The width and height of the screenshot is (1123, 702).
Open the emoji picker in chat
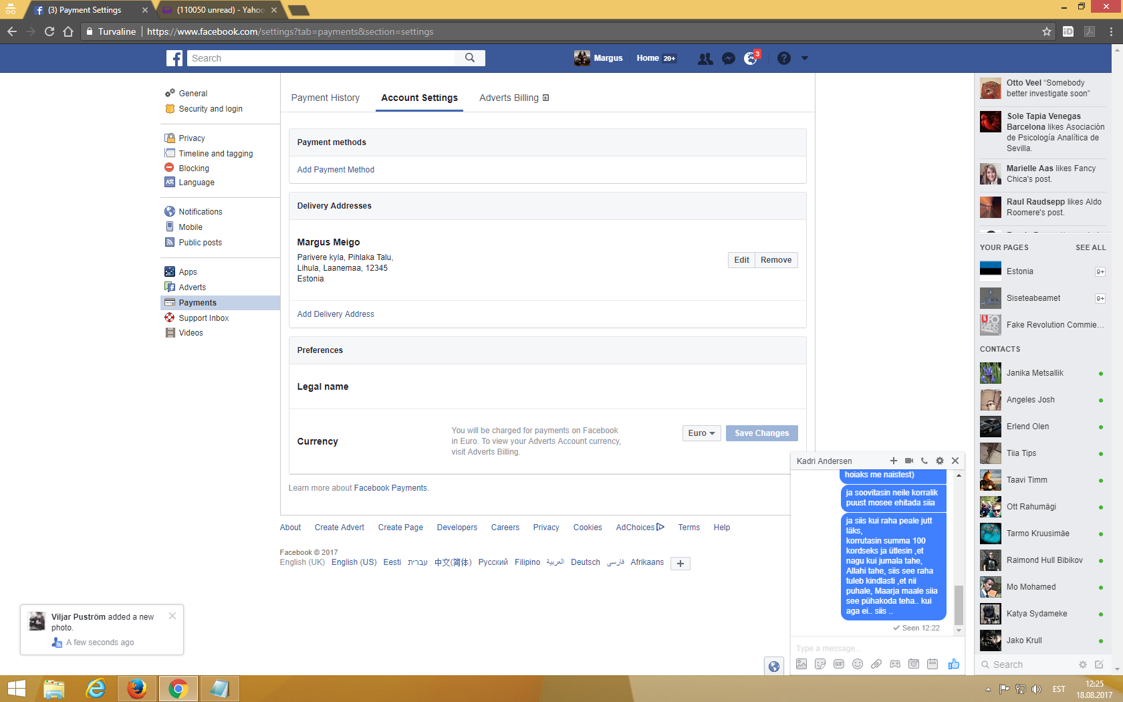click(858, 664)
